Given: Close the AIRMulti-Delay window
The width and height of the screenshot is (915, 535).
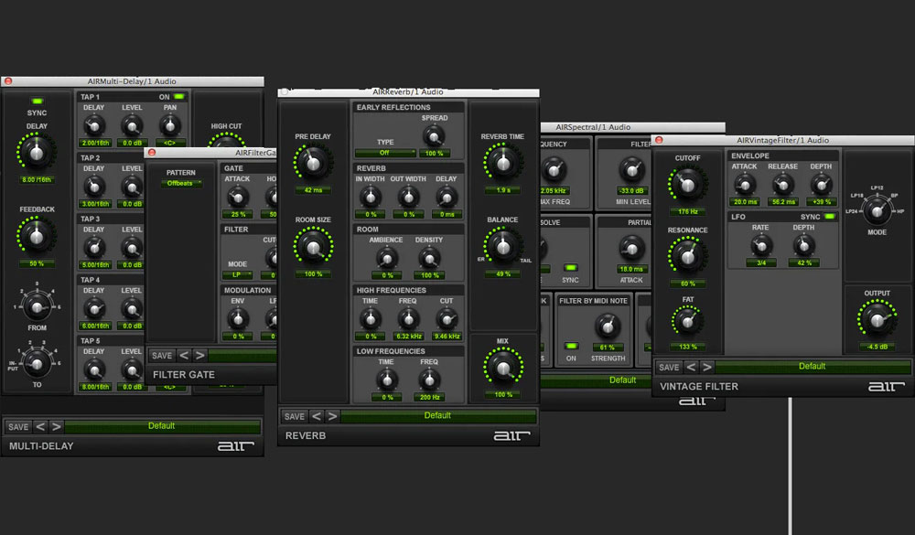Looking at the screenshot, I should [x=8, y=81].
